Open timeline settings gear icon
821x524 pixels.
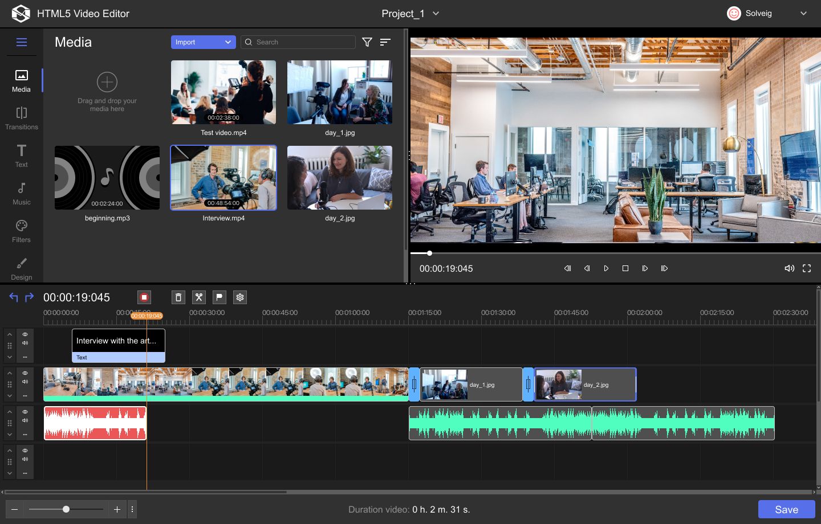(240, 297)
